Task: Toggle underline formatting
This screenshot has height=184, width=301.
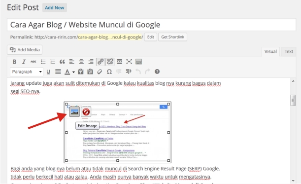Action: click(48, 72)
